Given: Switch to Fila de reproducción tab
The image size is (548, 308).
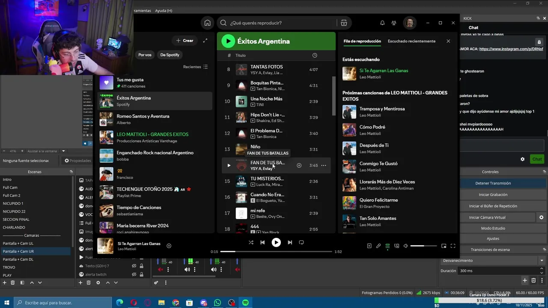Looking at the screenshot, I should 362,41.
